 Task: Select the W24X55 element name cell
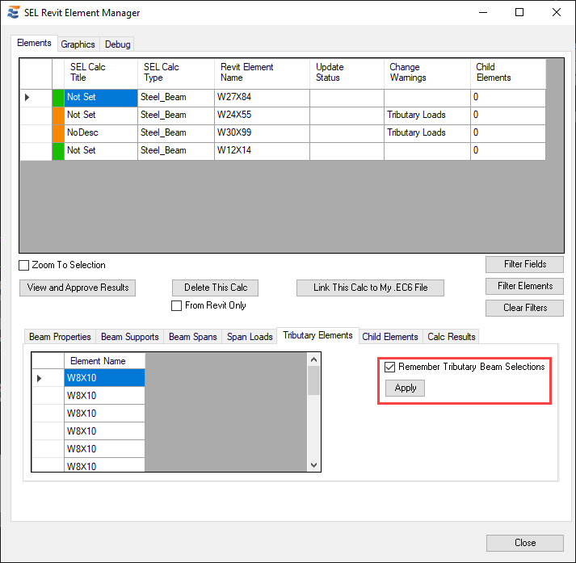(261, 115)
